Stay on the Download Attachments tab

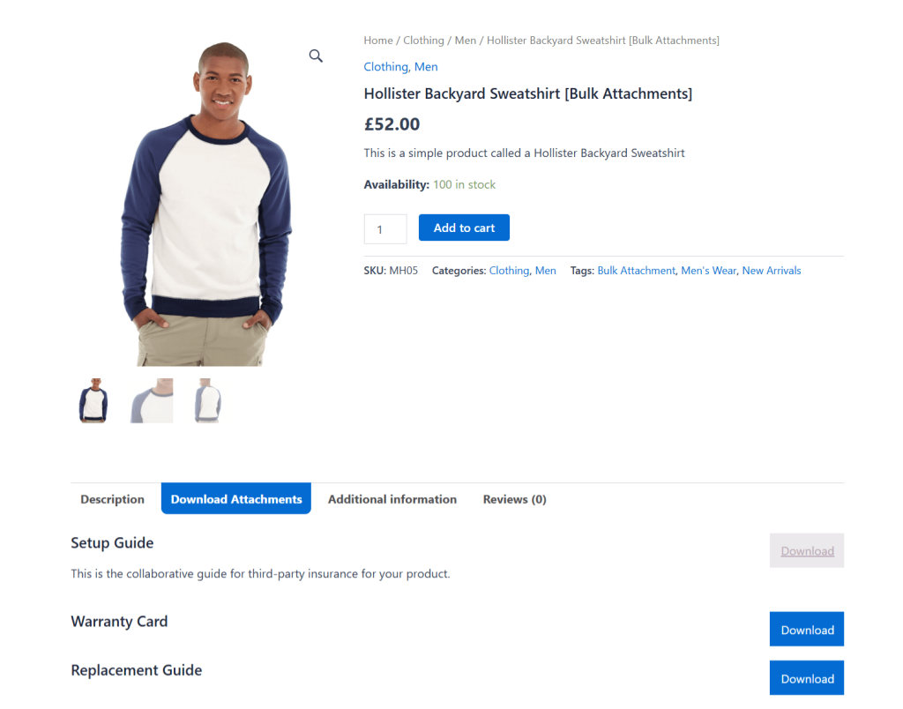pyautogui.click(x=235, y=498)
